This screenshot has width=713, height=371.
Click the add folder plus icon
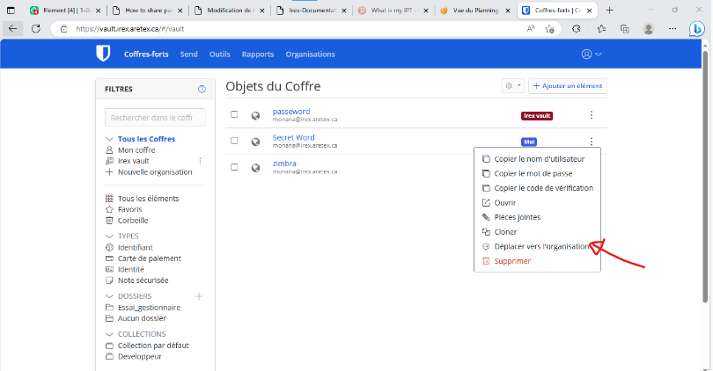(x=199, y=296)
